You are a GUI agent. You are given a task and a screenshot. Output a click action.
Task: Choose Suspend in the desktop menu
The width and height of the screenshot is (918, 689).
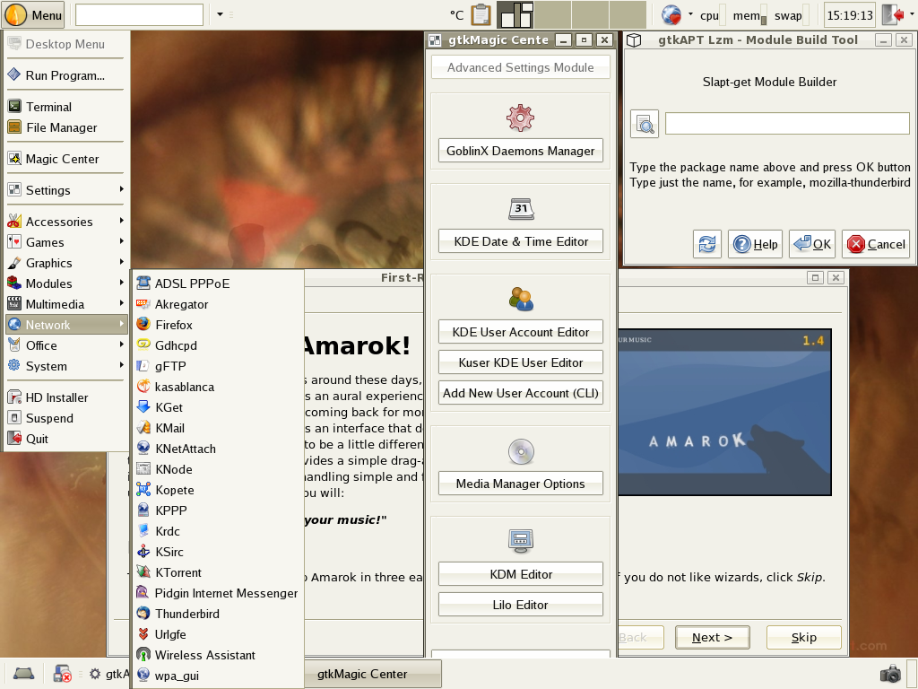point(65,418)
